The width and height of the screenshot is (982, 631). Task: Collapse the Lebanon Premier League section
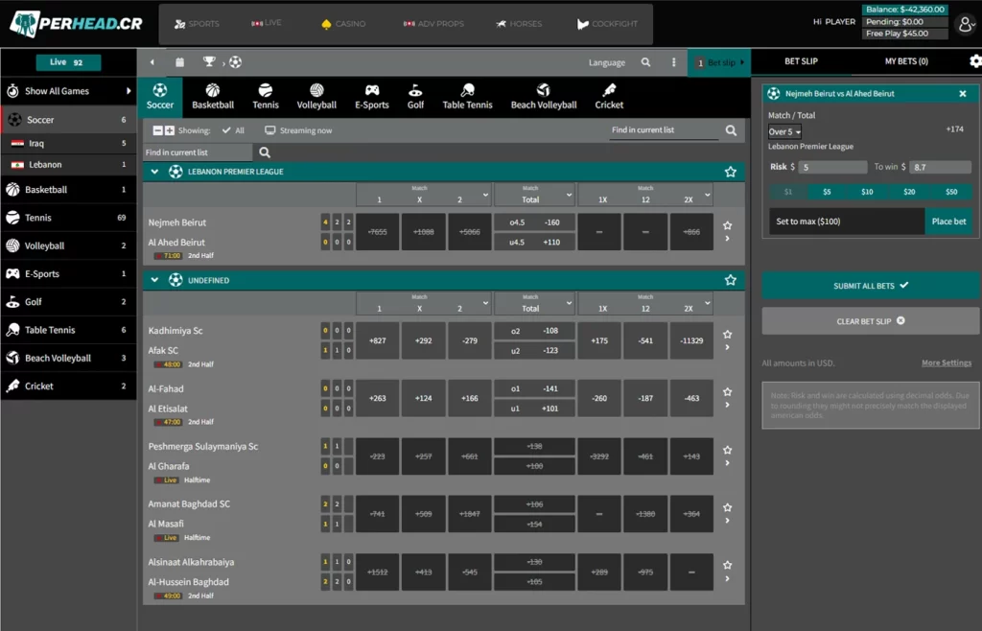pyautogui.click(x=152, y=172)
